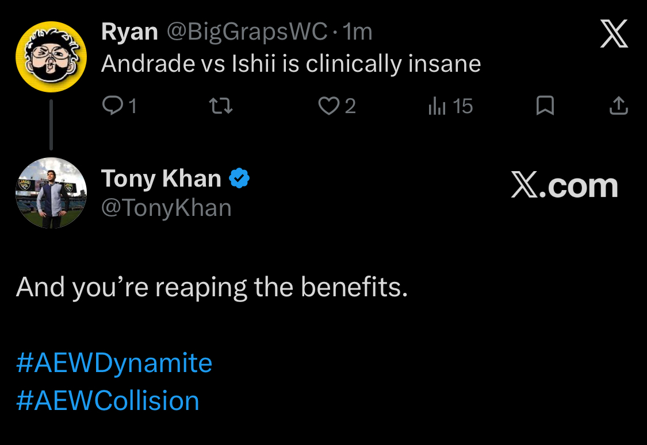647x445 pixels.
Task: View analytics via the bar chart icon
Action: click(x=438, y=106)
